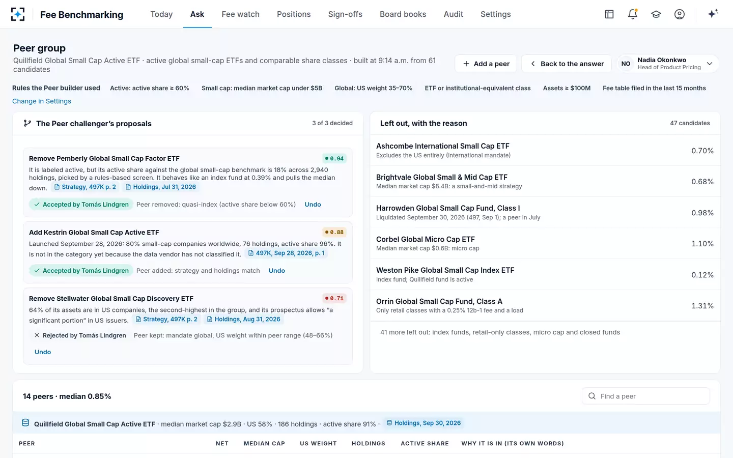Click the plus icon in Add a peer

point(466,64)
